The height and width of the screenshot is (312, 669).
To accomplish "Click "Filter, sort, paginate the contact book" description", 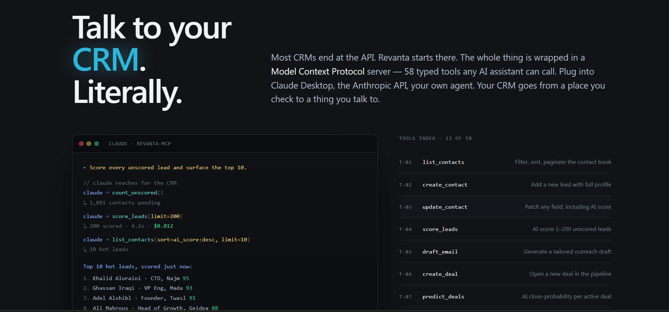I will pos(563,162).
